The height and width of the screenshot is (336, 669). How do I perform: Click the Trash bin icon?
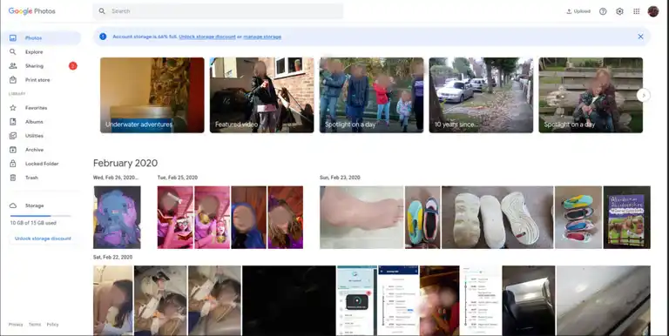tap(13, 178)
